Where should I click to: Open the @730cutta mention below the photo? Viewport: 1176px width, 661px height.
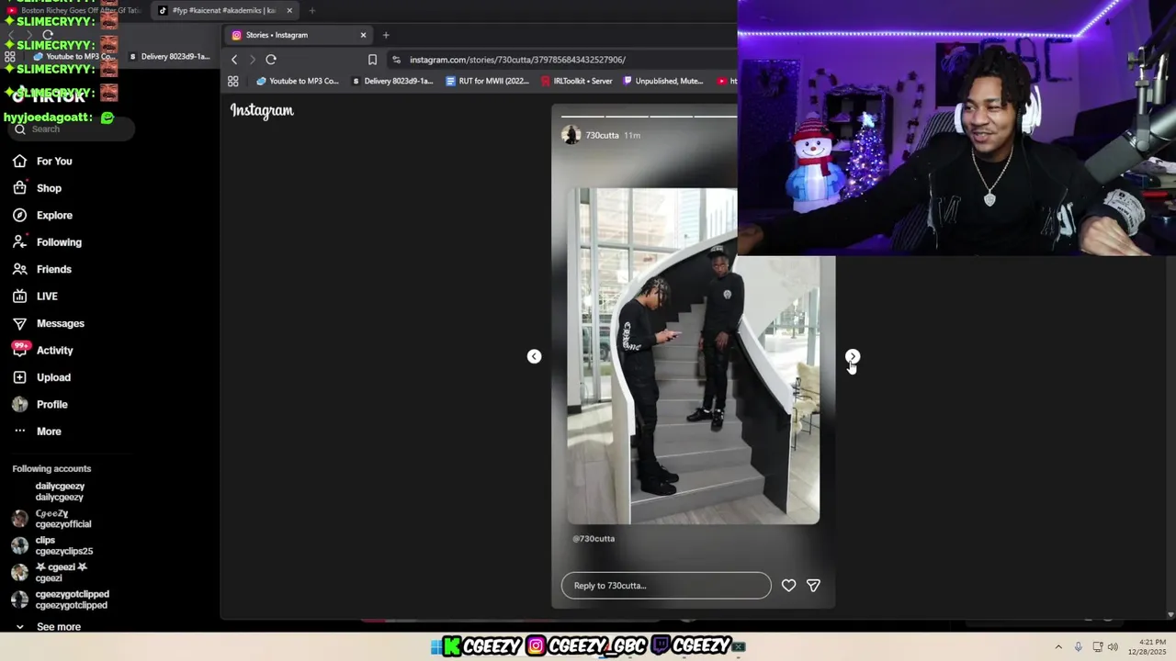594,539
